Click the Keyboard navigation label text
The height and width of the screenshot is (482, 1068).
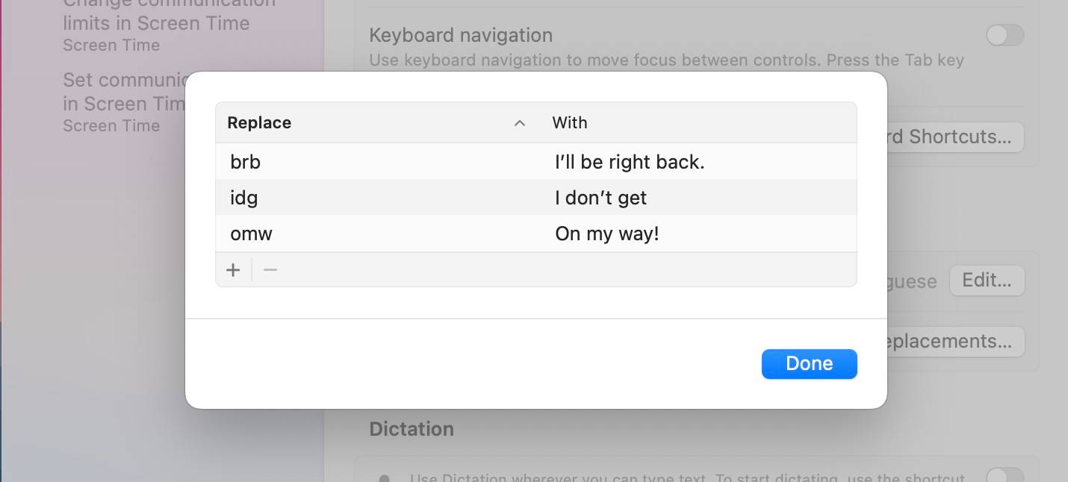click(x=461, y=35)
